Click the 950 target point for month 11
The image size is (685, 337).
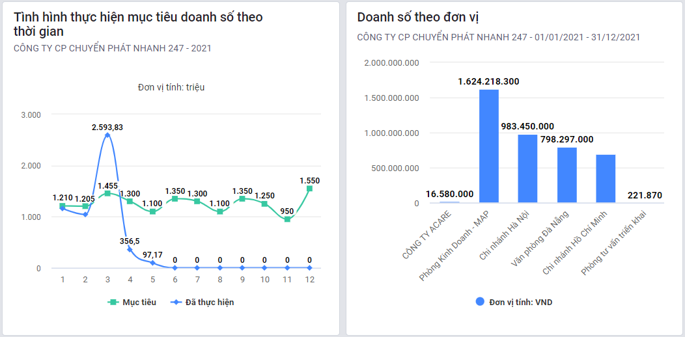287,219
